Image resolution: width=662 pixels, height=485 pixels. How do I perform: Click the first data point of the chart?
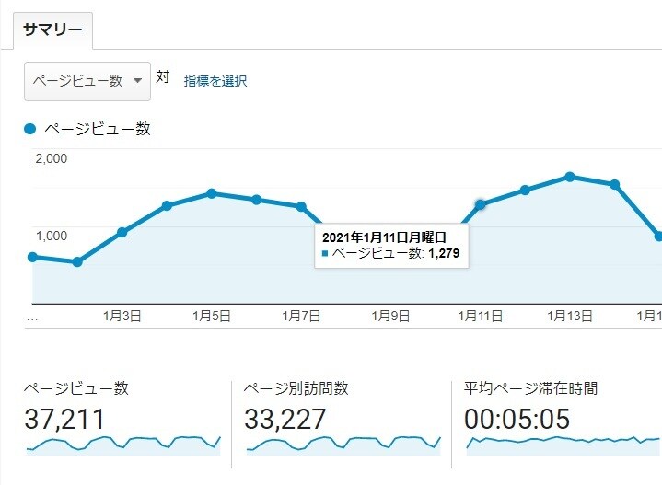click(32, 257)
